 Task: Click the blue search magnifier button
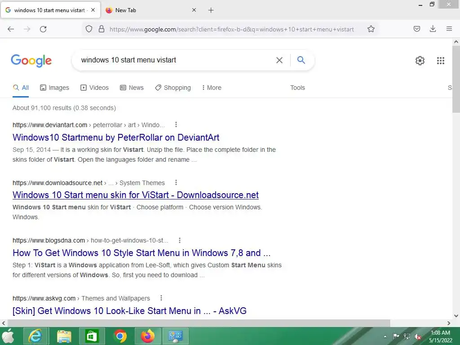click(x=301, y=60)
